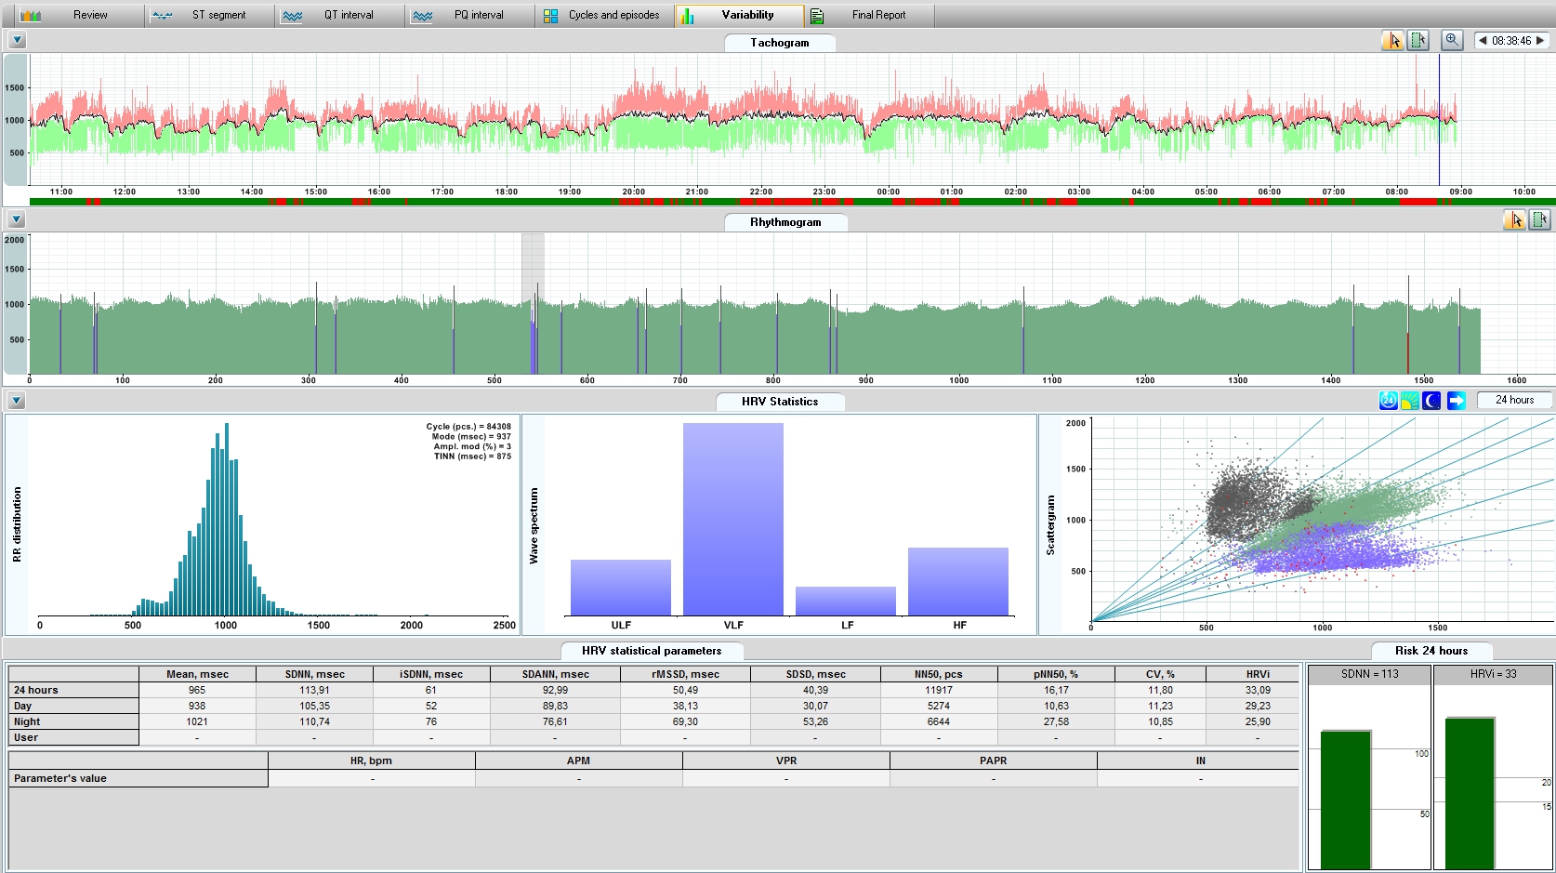Click the Risk 24 hours header

pyautogui.click(x=1431, y=651)
